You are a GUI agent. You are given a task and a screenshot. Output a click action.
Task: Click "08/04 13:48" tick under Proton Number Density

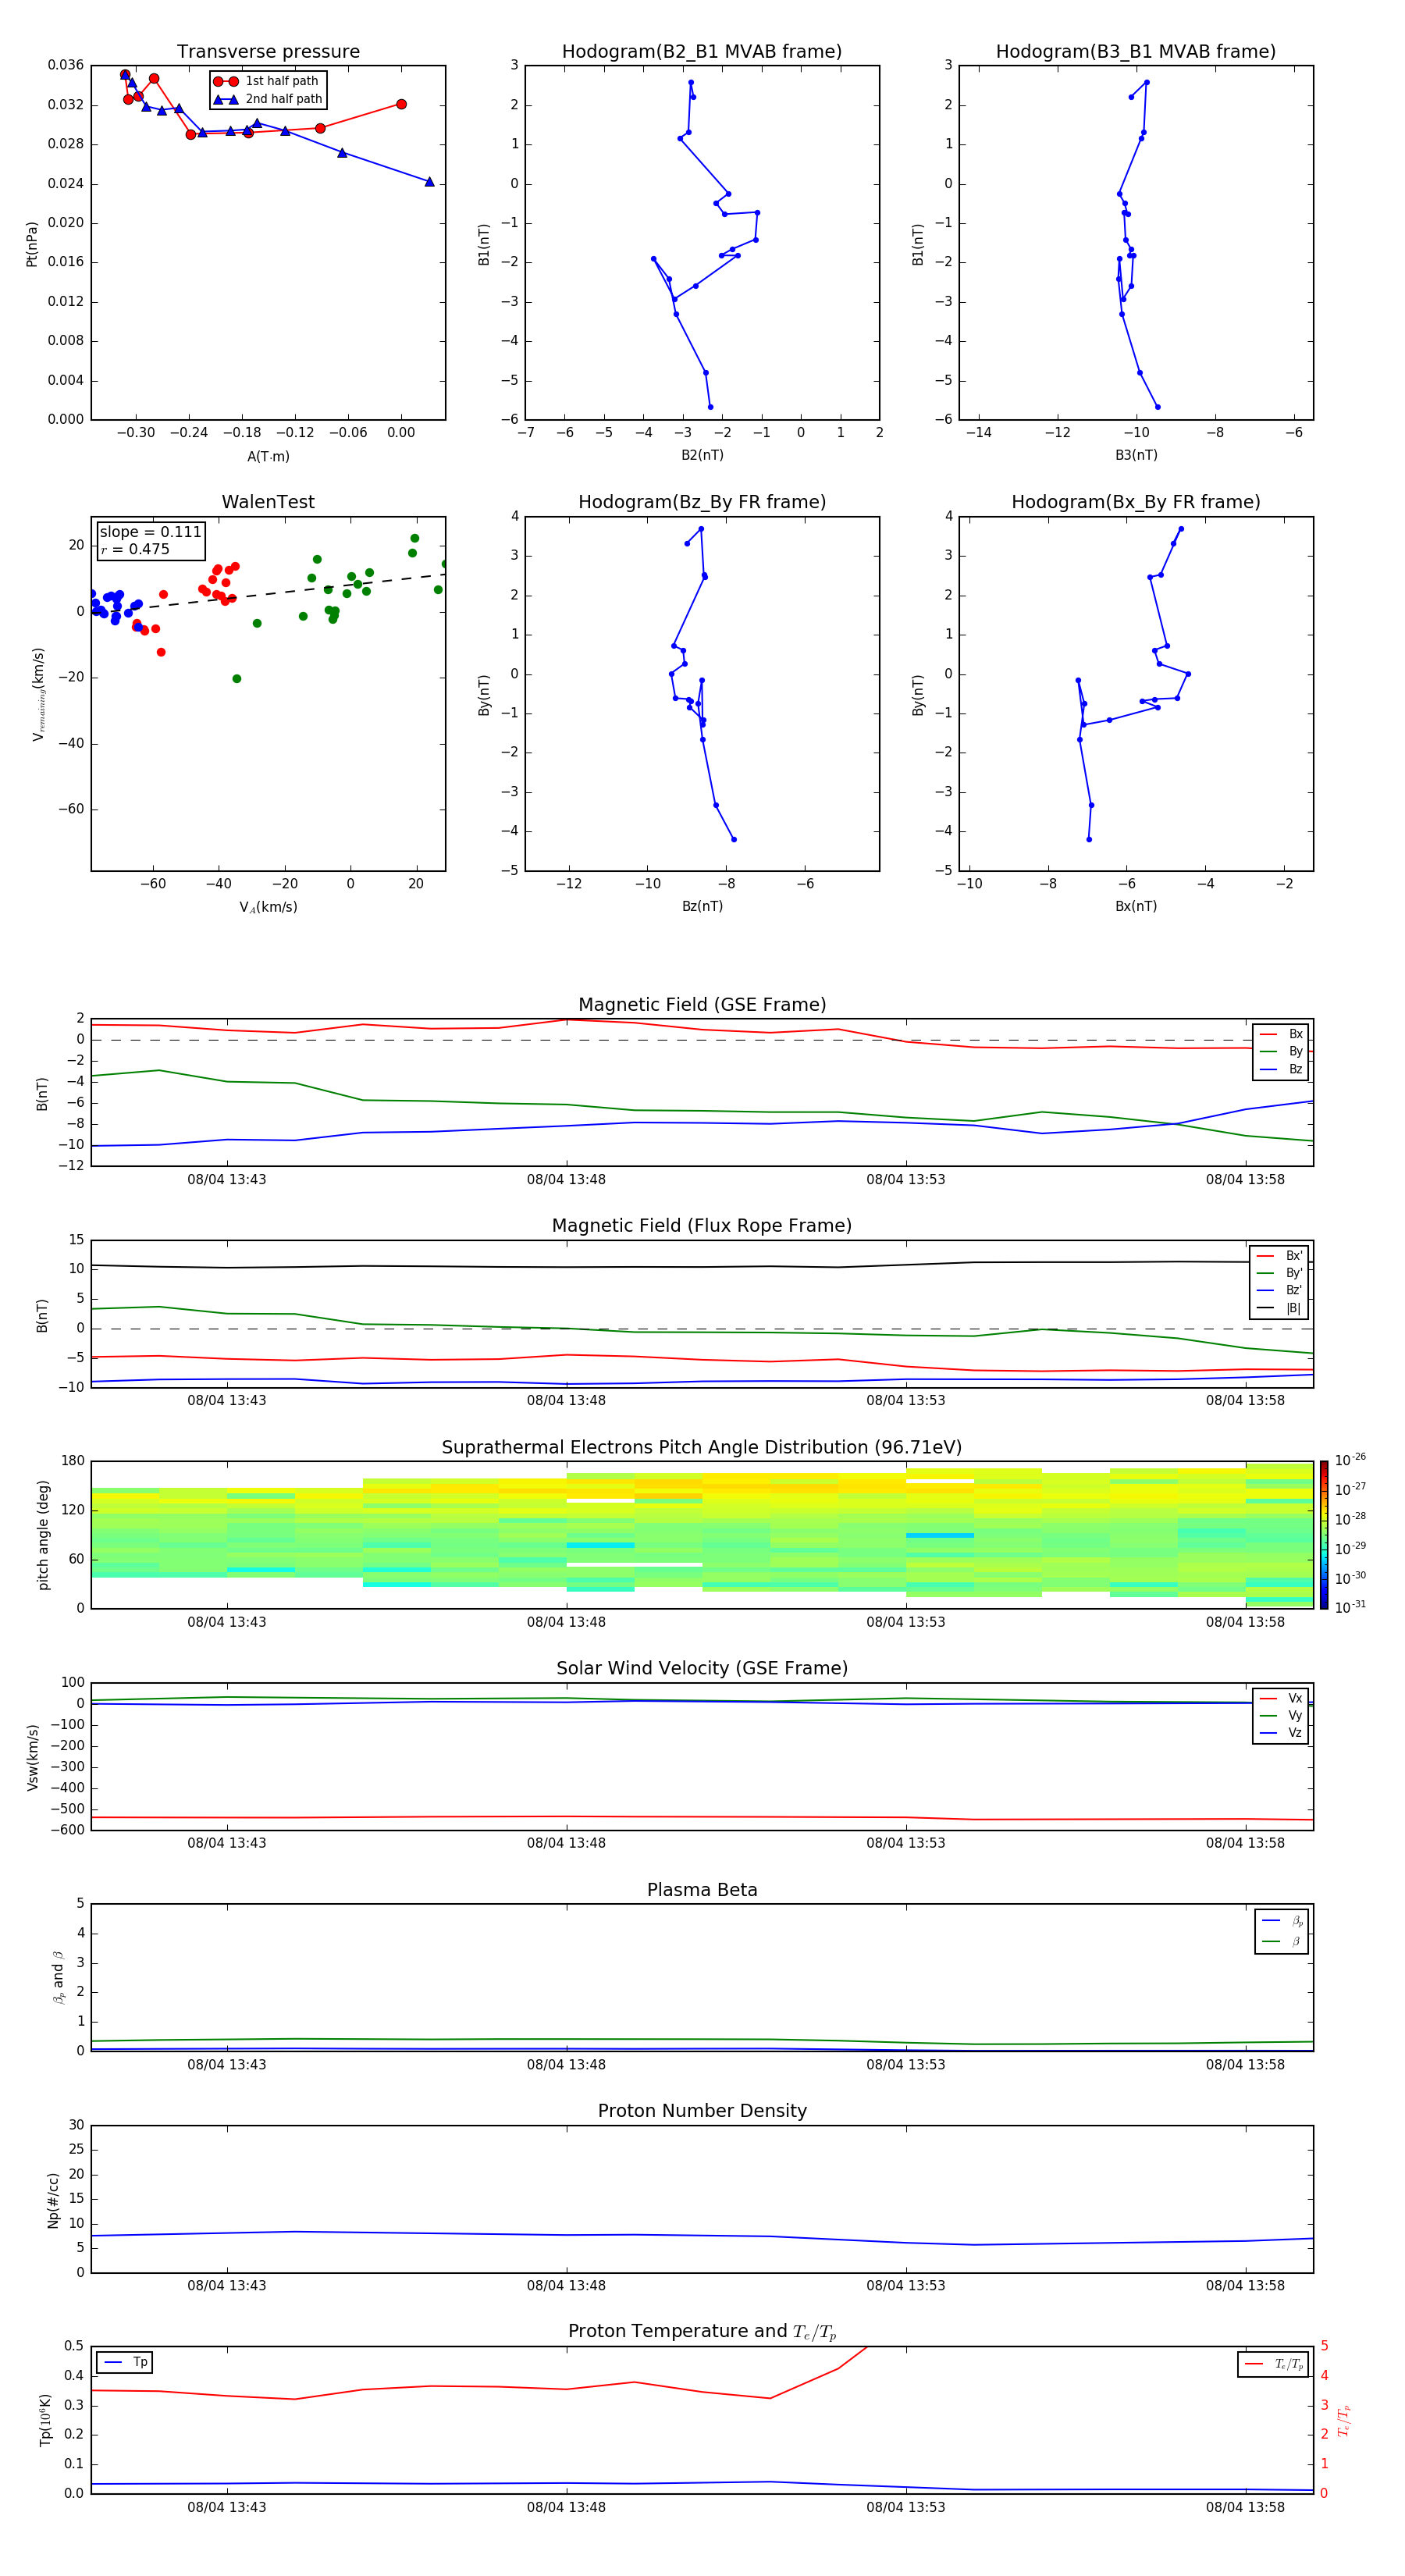566,2285
